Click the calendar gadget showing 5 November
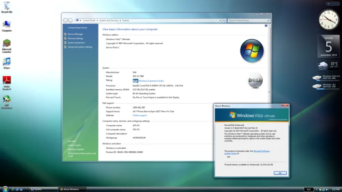342x192 pixels. 329,47
